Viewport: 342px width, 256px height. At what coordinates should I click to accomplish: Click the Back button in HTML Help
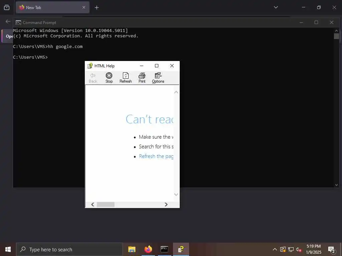tap(93, 78)
